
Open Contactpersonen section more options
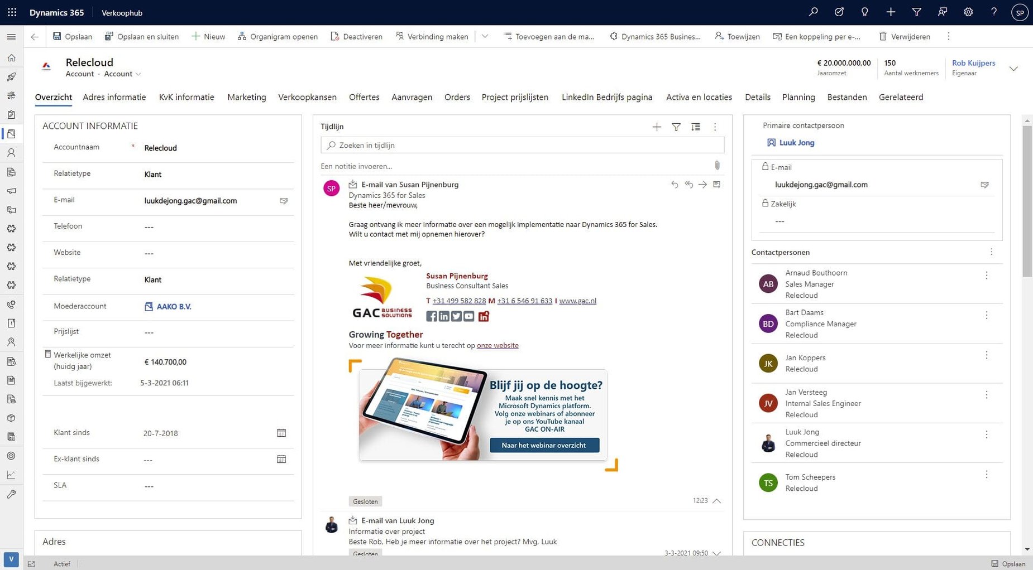pyautogui.click(x=992, y=252)
